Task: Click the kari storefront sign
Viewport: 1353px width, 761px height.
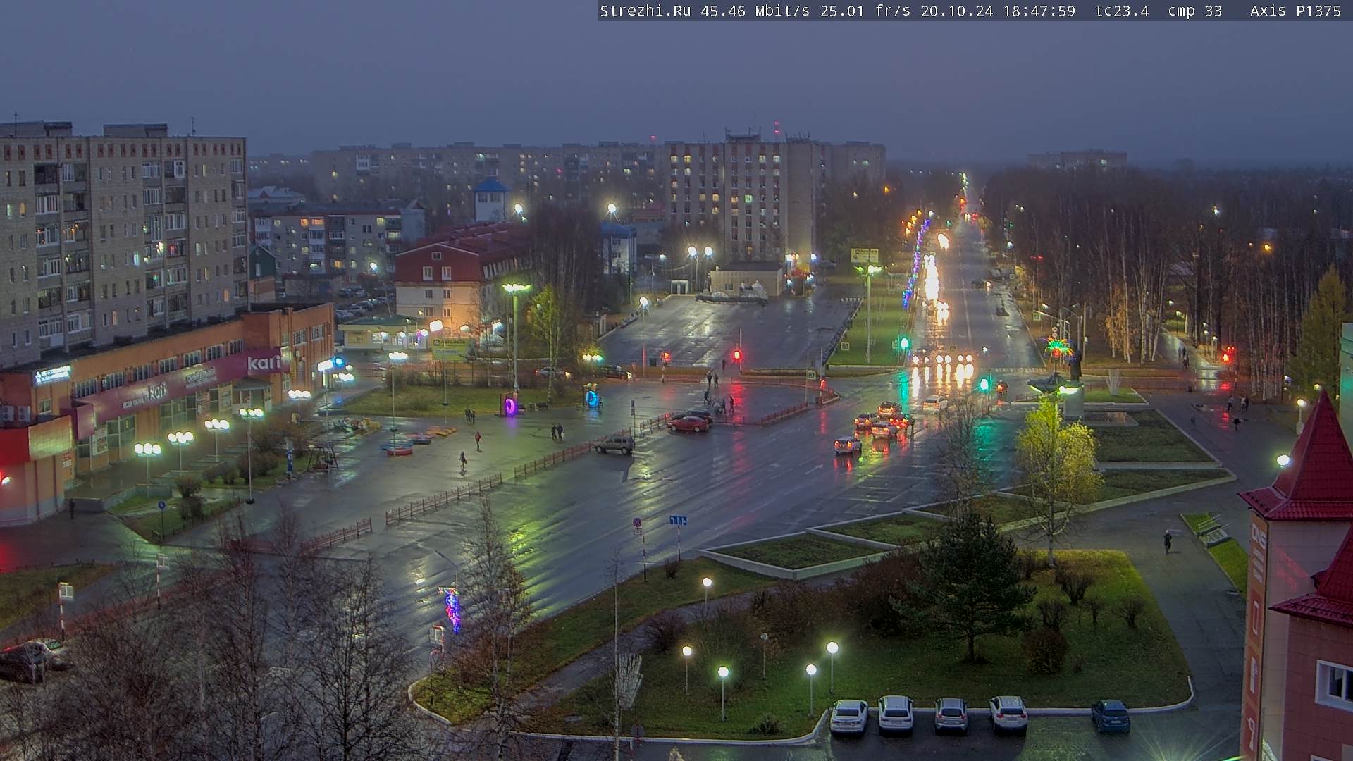Action: [x=264, y=364]
